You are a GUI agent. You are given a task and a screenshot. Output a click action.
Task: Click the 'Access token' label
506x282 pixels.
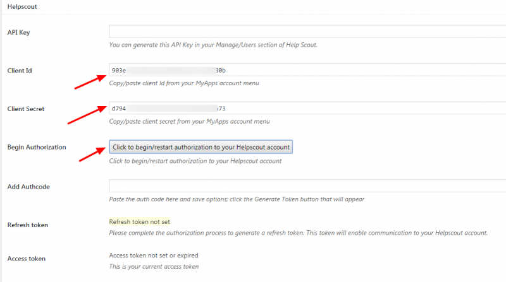coord(26,259)
